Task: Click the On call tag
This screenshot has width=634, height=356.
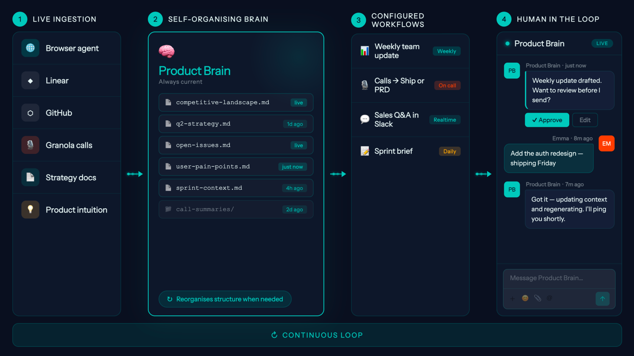Action: pos(447,85)
